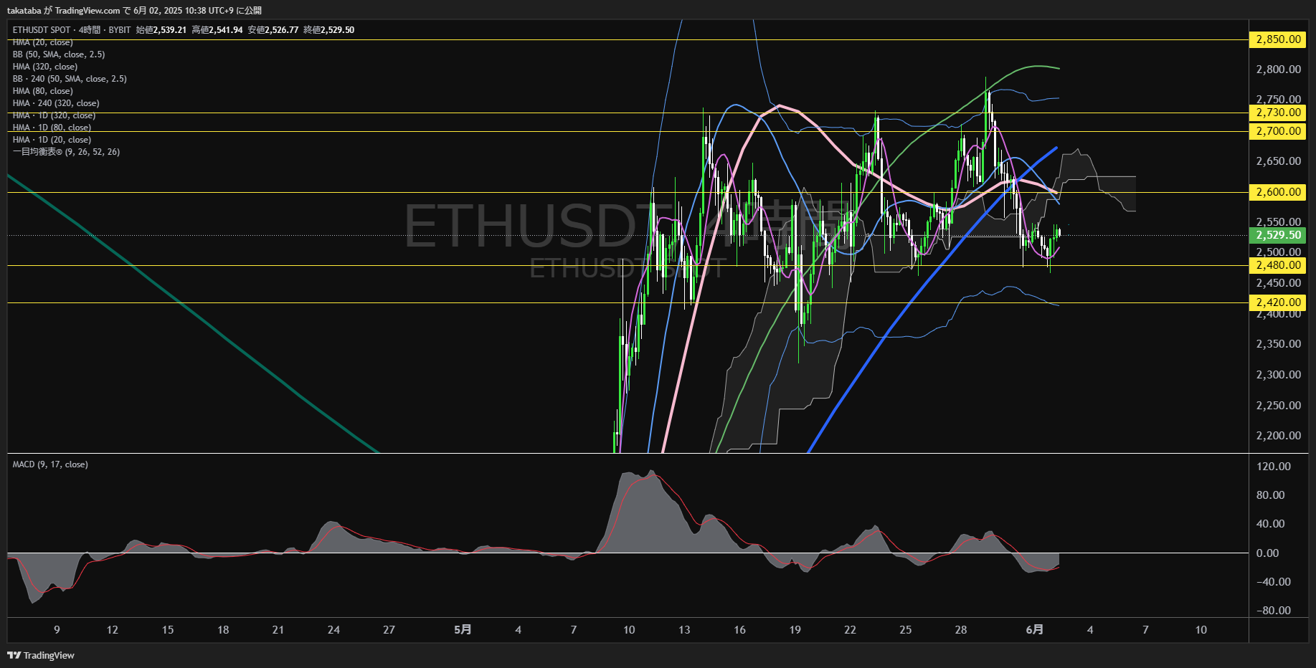Click HMA · 1D (20, close) legend
The height and width of the screenshot is (668, 1316).
(52, 140)
